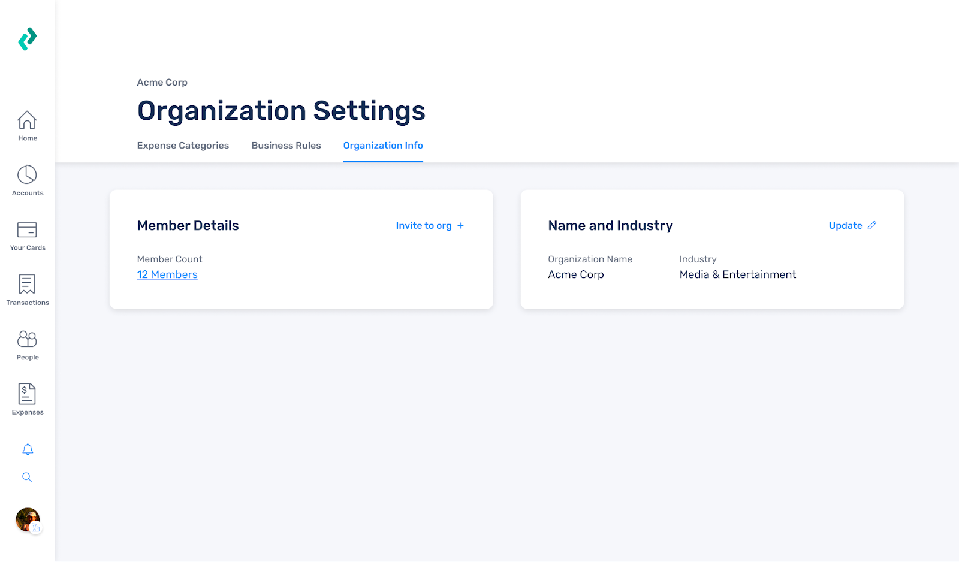
Task: Click the search magnifier icon
Action: [28, 478]
